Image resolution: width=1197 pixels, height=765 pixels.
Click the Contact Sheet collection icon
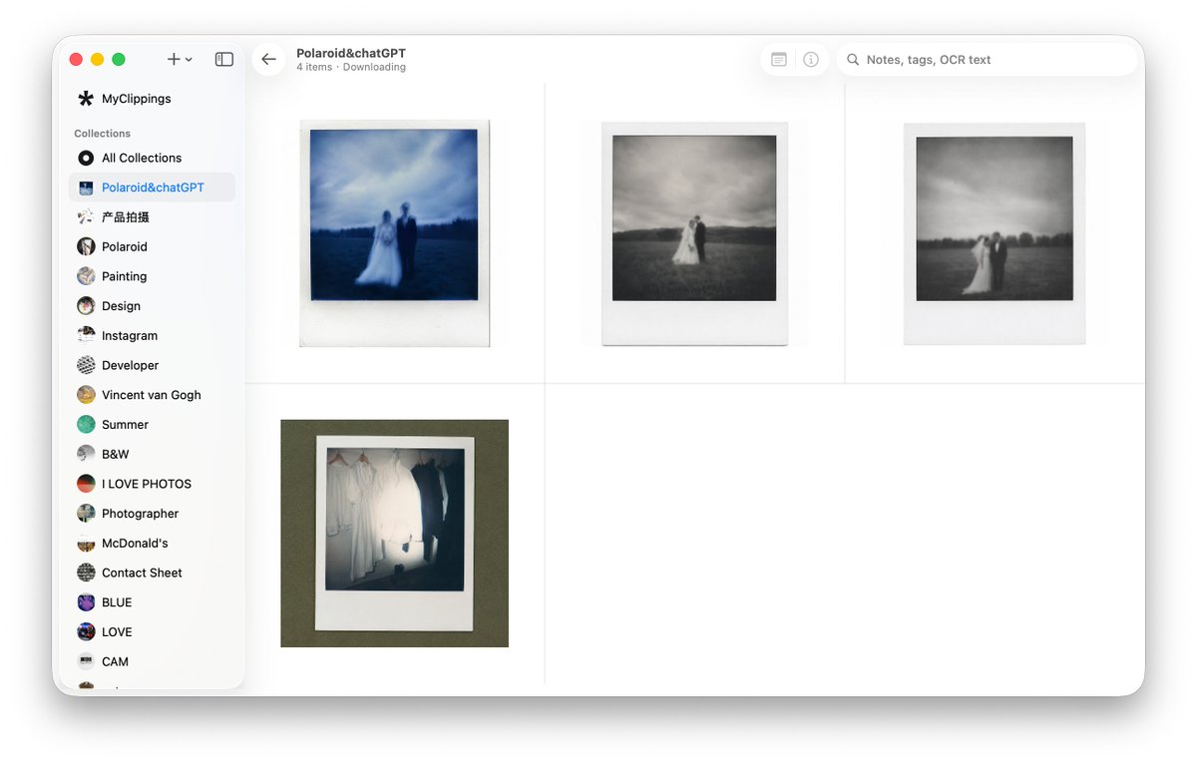(x=86, y=573)
